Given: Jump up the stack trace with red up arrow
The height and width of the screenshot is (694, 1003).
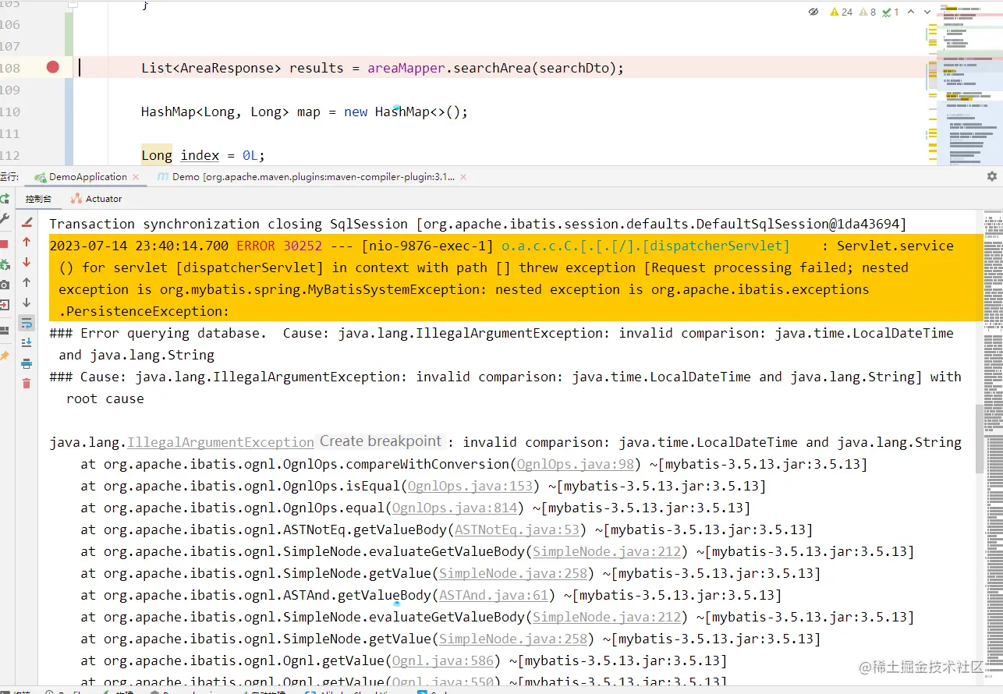Looking at the screenshot, I should pyautogui.click(x=27, y=243).
